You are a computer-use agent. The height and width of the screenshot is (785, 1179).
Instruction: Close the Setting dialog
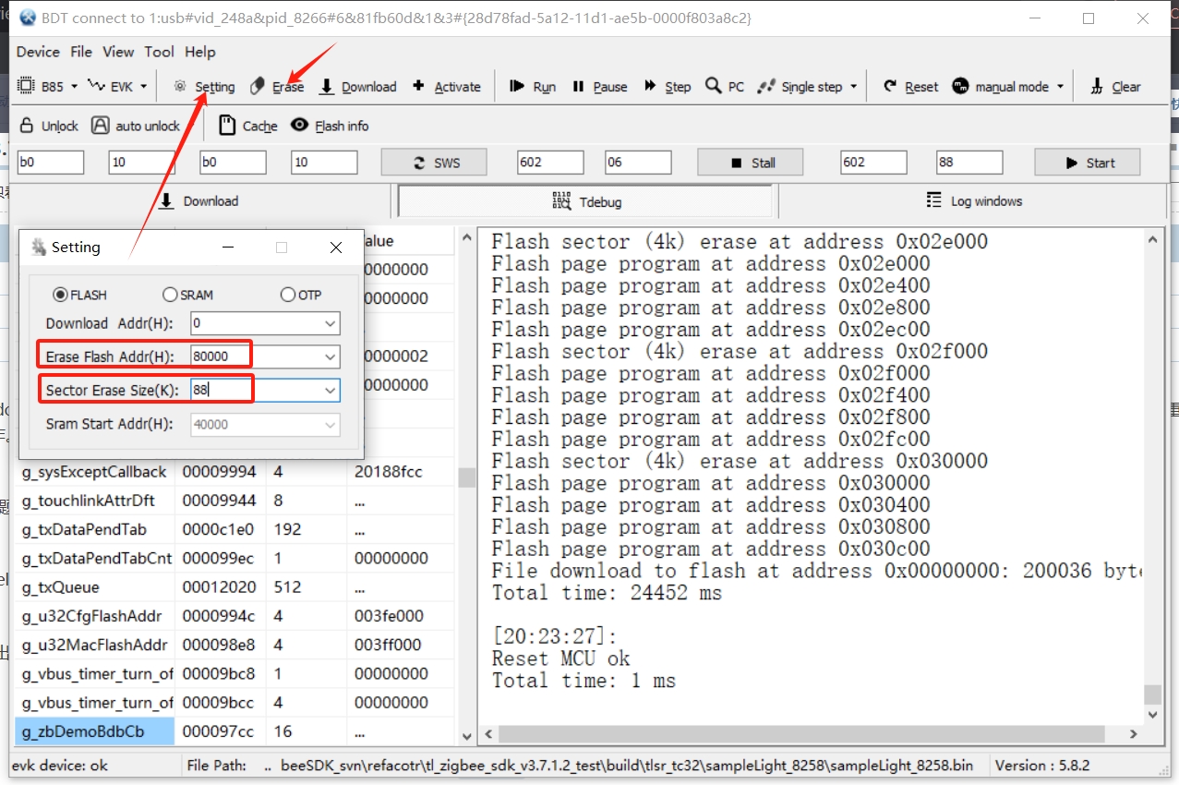[336, 248]
